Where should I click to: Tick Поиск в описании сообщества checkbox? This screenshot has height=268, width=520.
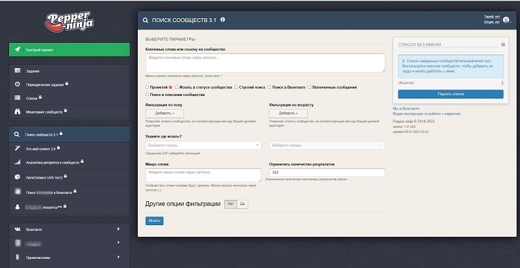(x=148, y=95)
